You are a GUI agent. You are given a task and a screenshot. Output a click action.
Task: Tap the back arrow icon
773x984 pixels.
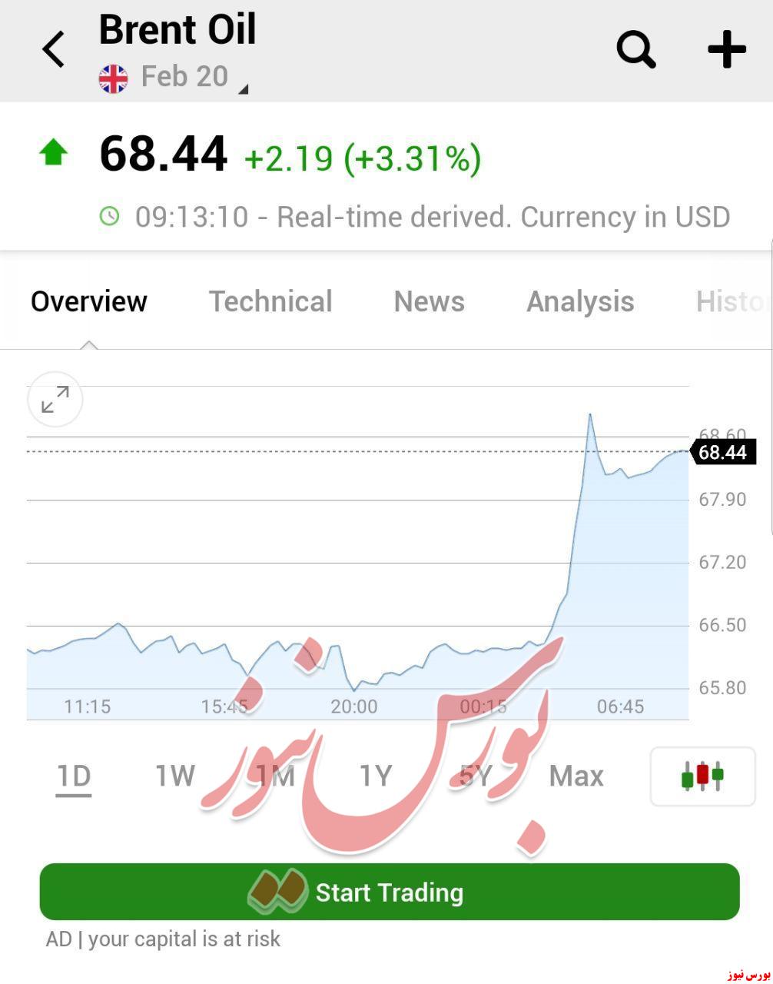click(x=53, y=50)
